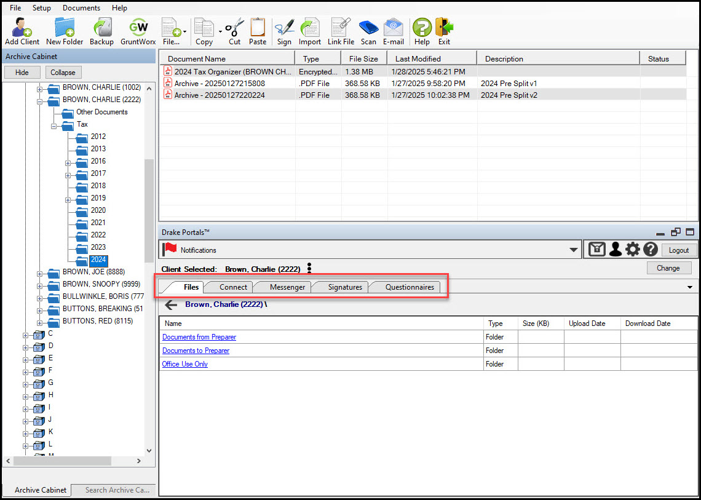
Task: Collapse BROWN, CHARLIE (2222) tree node
Action: pyautogui.click(x=39, y=101)
